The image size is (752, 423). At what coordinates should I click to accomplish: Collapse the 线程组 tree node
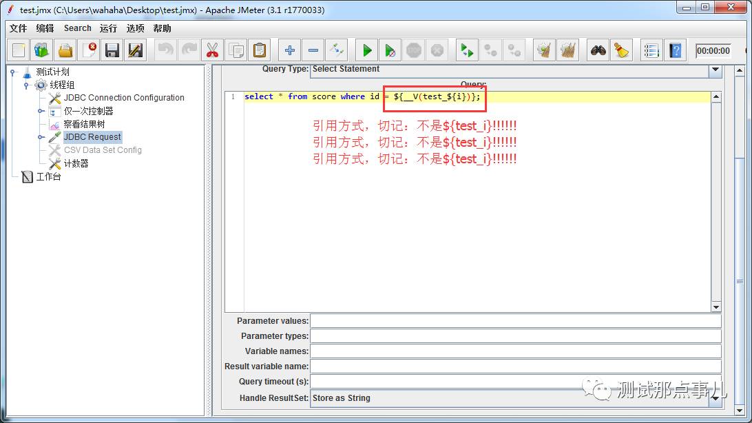pos(26,85)
